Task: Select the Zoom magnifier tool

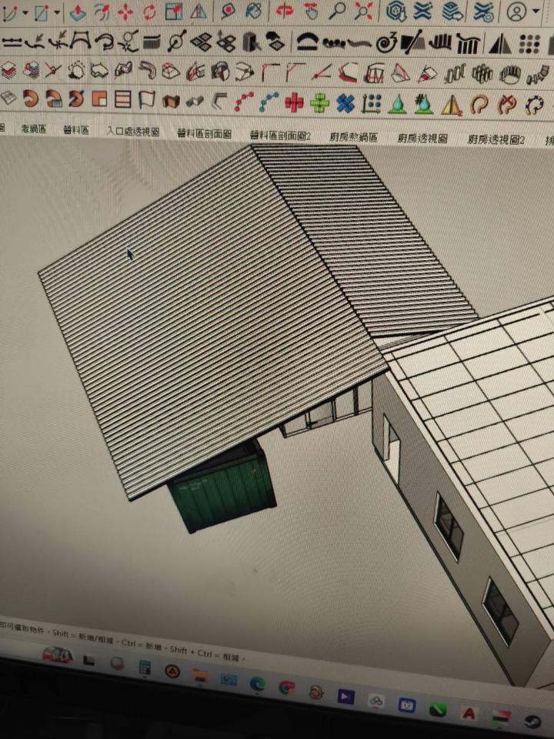Action: [337, 11]
